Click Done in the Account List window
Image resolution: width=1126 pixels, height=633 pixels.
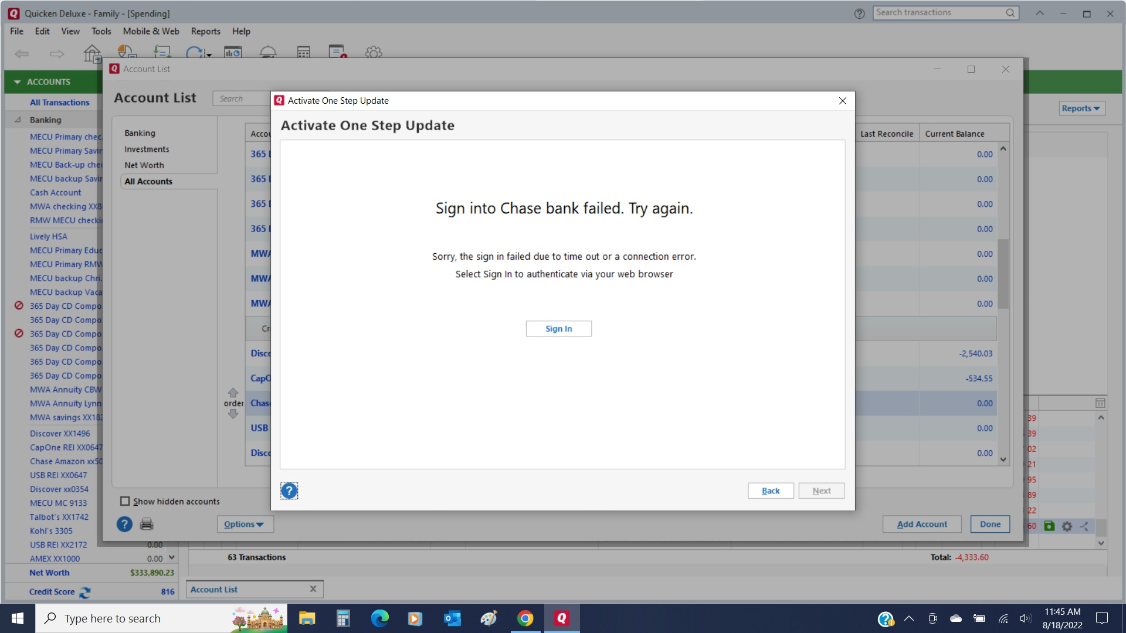coord(990,524)
